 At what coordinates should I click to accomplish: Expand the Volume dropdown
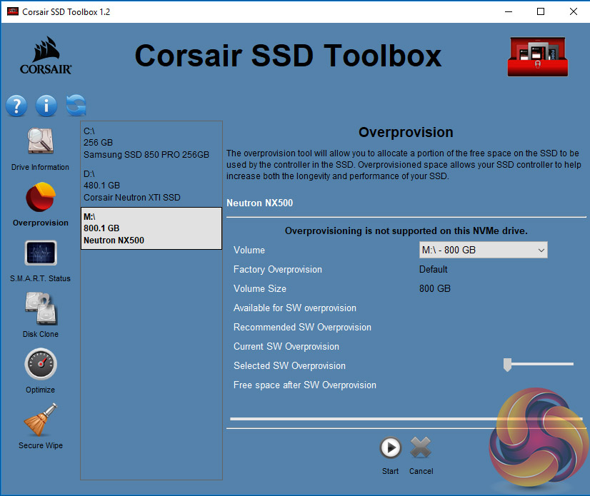pyautogui.click(x=541, y=250)
